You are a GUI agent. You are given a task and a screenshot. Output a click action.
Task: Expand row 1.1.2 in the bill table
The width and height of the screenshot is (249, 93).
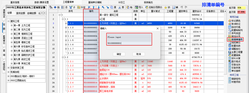66,27
